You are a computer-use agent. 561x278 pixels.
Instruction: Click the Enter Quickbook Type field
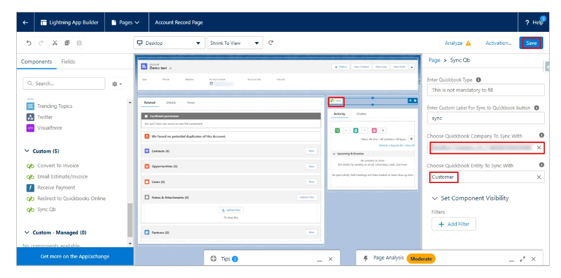tap(485, 90)
